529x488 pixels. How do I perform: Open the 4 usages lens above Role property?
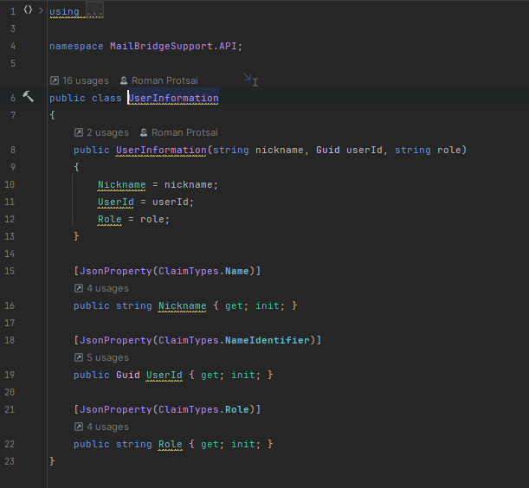[x=107, y=427]
